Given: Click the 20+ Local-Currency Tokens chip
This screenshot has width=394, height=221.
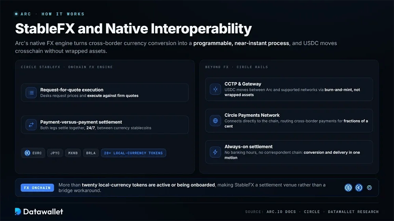Looking at the screenshot, I should pos(134,153).
